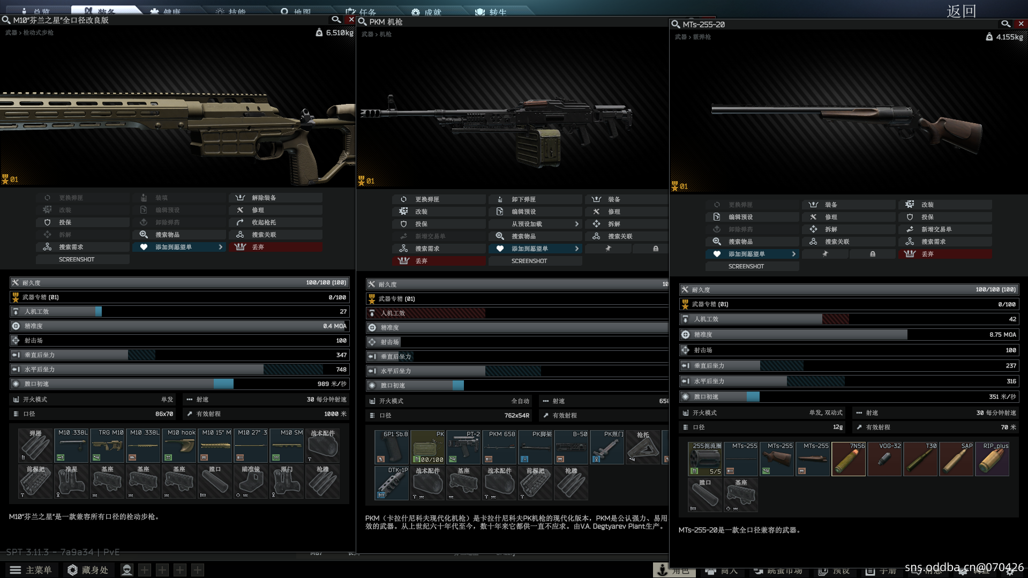Select the PT-2 stock slot icon
Viewport: 1028px width, 578px height.
(x=463, y=447)
